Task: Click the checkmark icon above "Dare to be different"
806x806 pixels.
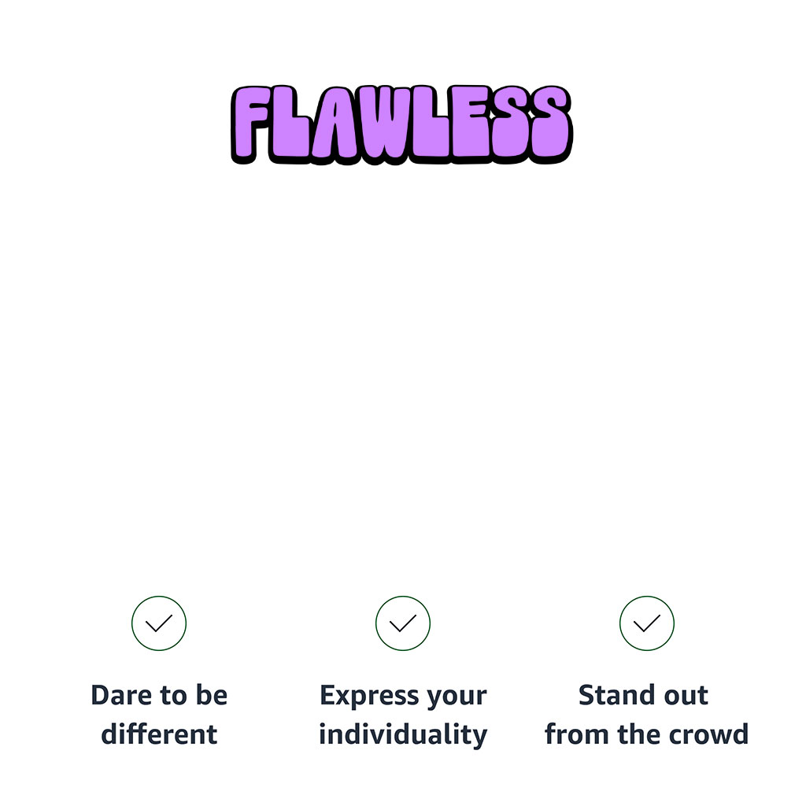Action: [159, 623]
